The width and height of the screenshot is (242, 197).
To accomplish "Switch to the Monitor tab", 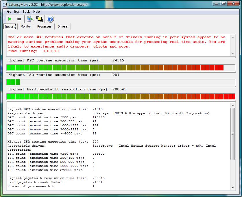I will pyautogui.click(x=26, y=26).
